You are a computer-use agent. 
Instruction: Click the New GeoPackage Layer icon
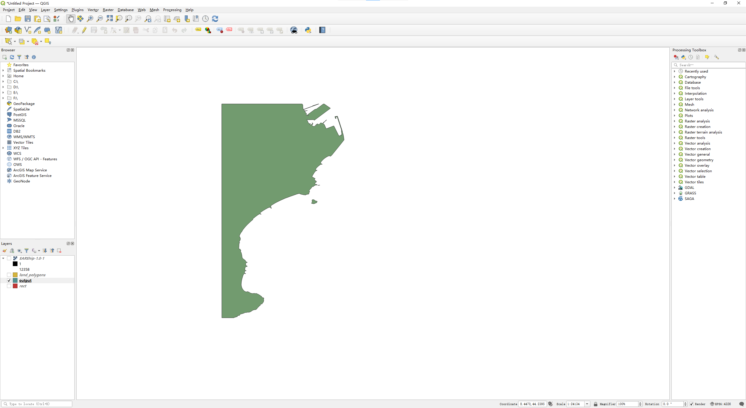[18, 30]
